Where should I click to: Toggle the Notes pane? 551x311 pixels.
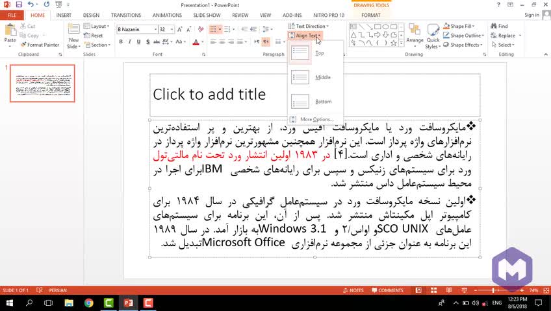[x=353, y=290]
